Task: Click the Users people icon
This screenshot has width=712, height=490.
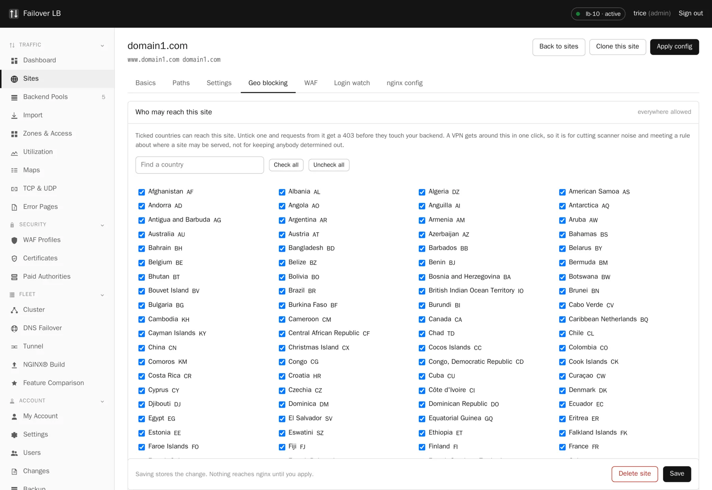Action: coord(14,453)
